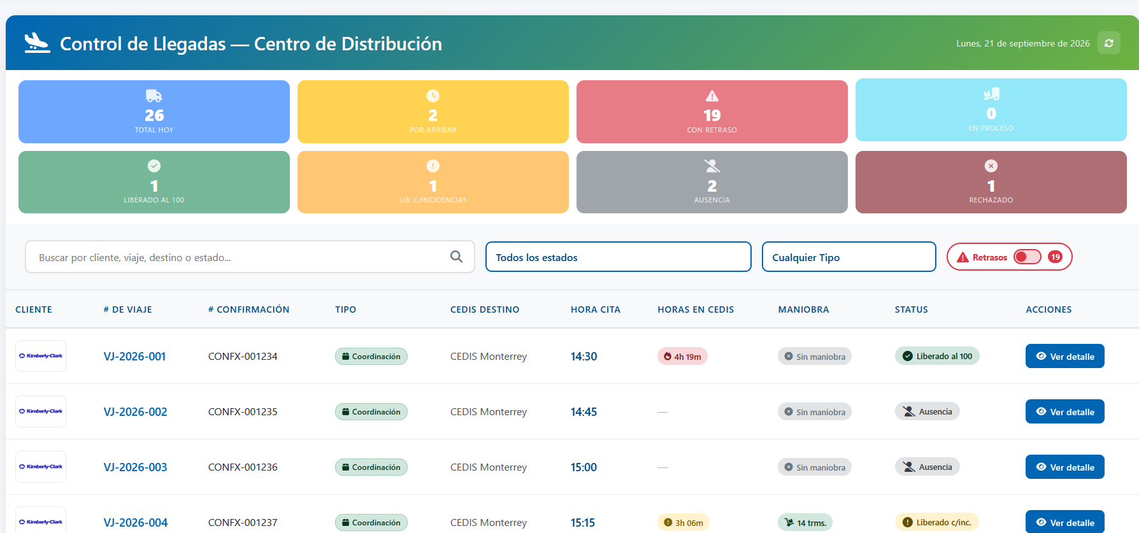
Task: Click warning triangle on Con Retraso card
Action: [712, 96]
